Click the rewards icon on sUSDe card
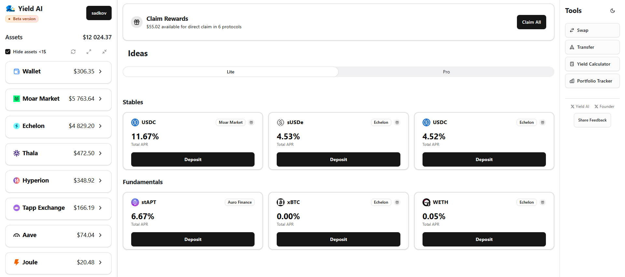Viewport: 625px width, 277px height. click(x=397, y=122)
